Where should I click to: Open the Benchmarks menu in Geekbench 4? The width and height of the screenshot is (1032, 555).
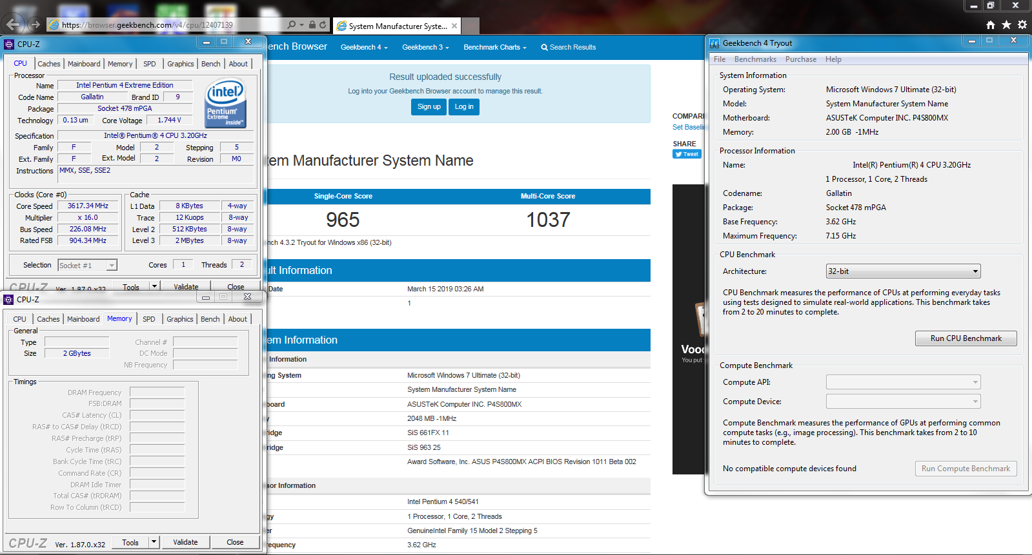point(755,59)
